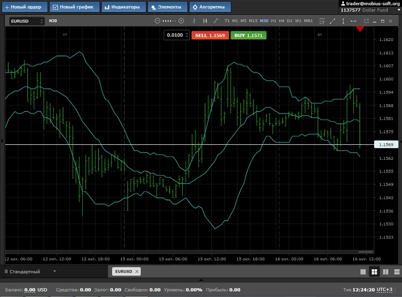This screenshot has width=402, height=297.
Task: Click the workspace list hamburger icon
Action: tap(6, 271)
